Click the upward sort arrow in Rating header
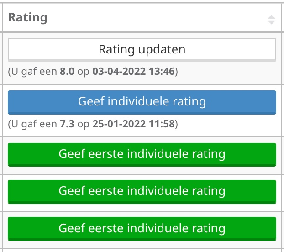 tap(272, 17)
